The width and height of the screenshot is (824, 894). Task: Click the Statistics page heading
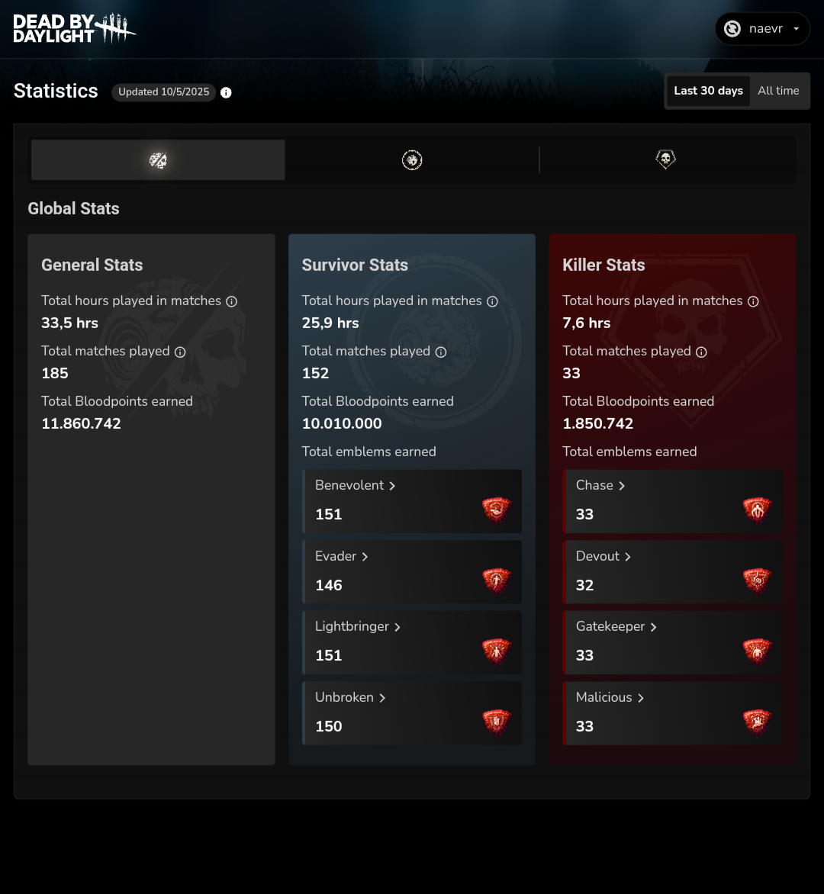(x=56, y=91)
